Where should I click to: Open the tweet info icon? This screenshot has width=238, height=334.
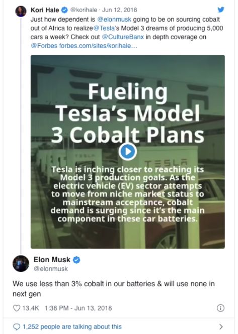220,308
